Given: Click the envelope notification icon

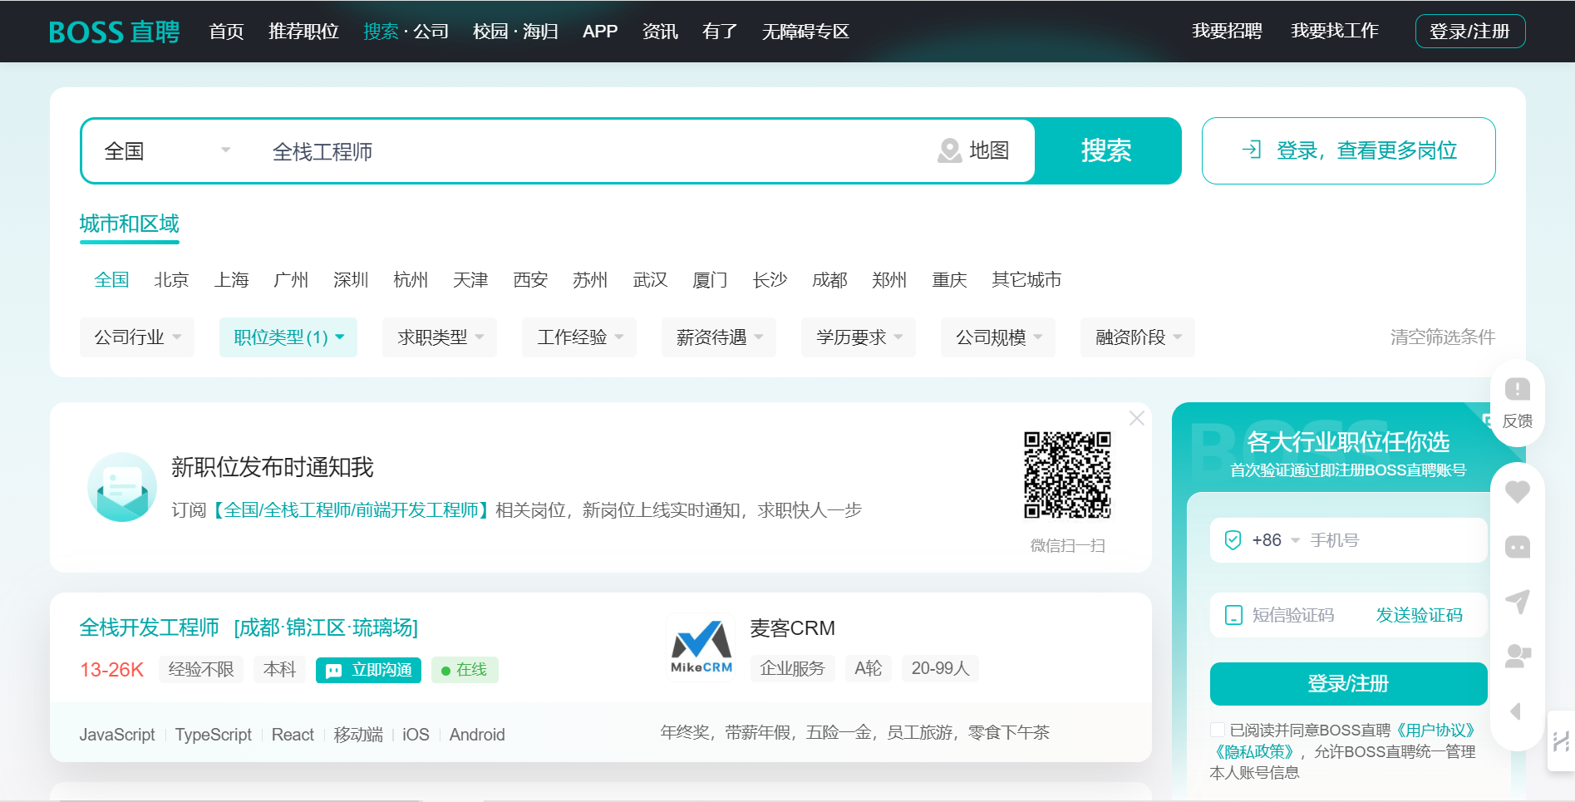Looking at the screenshot, I should (x=122, y=487).
